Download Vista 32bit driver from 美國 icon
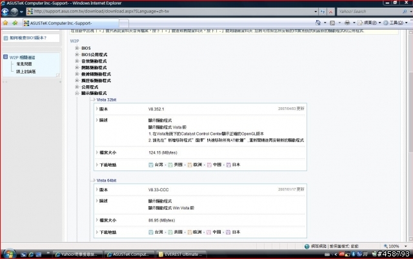This screenshot has width=413, height=259. pyautogui.click(x=170, y=165)
